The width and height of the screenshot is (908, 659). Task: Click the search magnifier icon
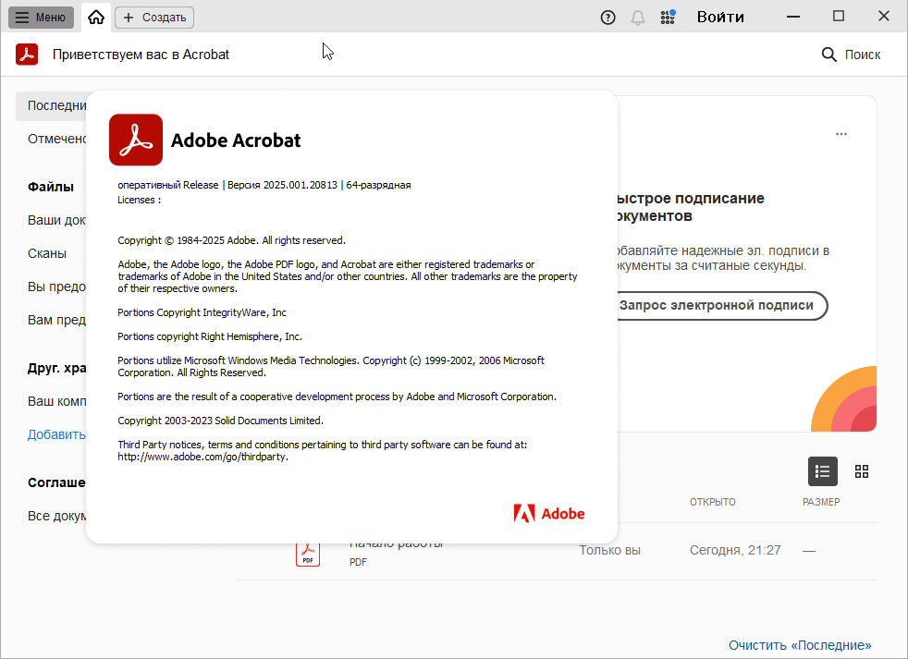point(828,55)
